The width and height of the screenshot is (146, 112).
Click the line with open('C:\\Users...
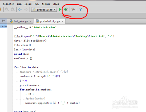click(x=64, y=36)
